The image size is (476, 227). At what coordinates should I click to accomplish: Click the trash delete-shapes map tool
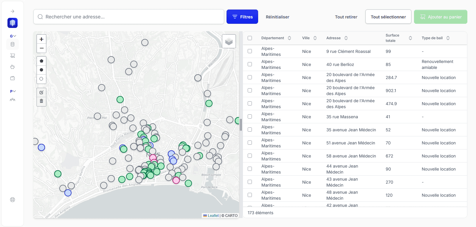pos(41,101)
